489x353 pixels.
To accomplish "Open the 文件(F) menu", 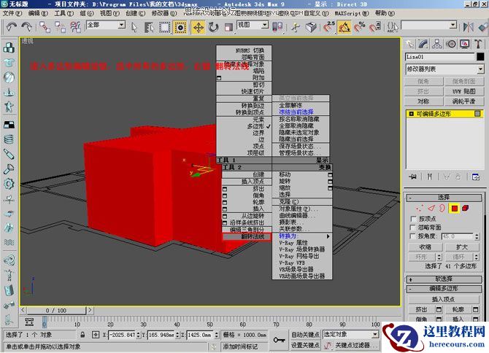I will point(12,13).
